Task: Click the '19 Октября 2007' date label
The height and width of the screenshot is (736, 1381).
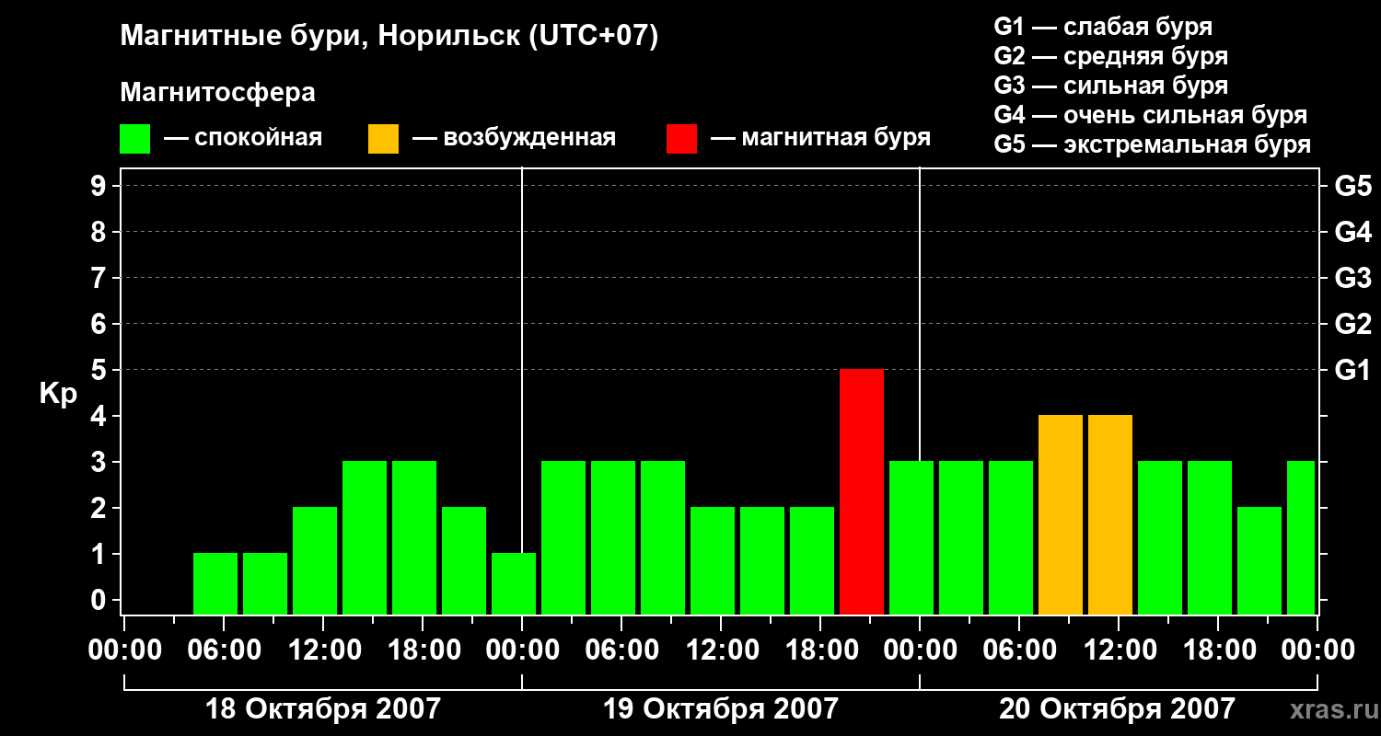Action: click(721, 709)
